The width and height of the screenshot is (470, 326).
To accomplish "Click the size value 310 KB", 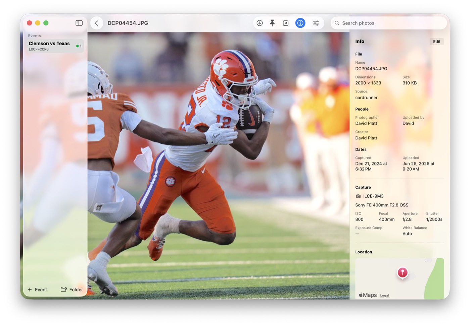I will point(410,83).
